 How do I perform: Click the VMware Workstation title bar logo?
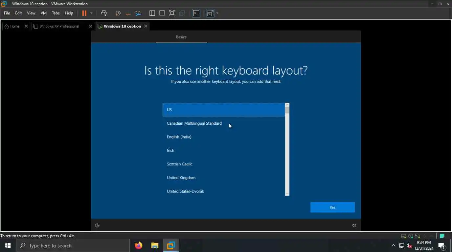4,4
